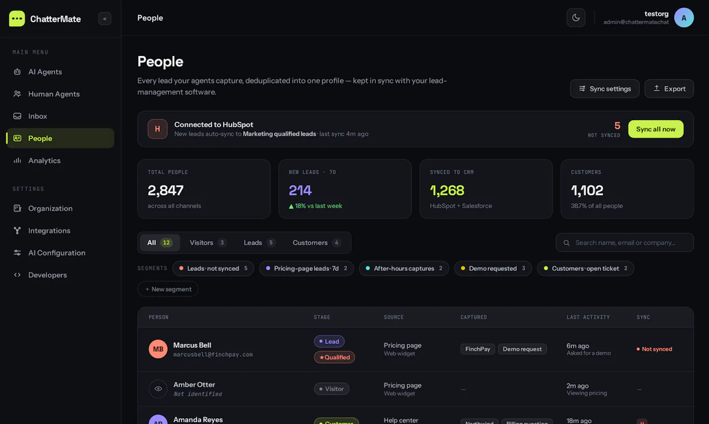Toggle the Leads not synced segment filter
This screenshot has height=424, width=709.
(x=213, y=268)
